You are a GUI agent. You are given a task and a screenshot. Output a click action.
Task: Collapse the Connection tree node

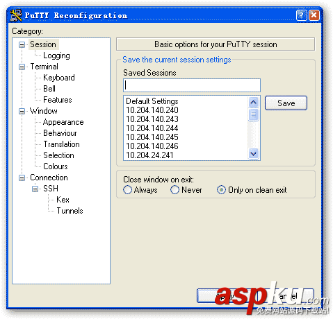(22, 178)
